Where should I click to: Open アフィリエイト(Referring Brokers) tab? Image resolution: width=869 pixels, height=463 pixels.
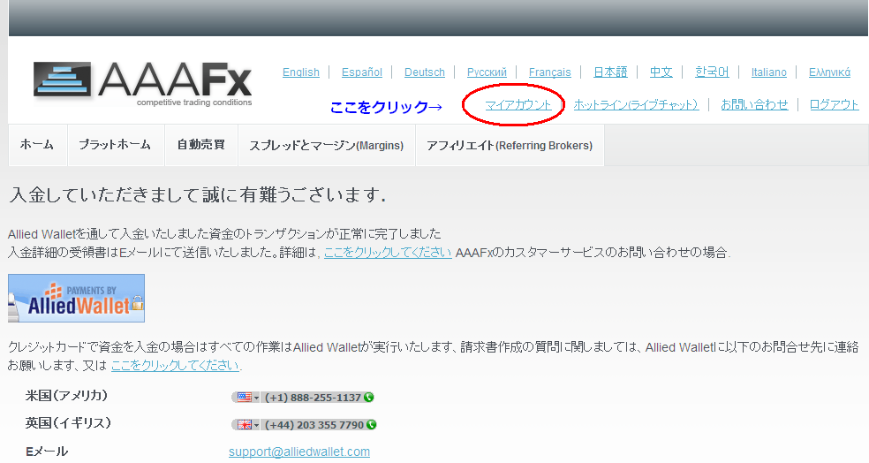click(510, 145)
